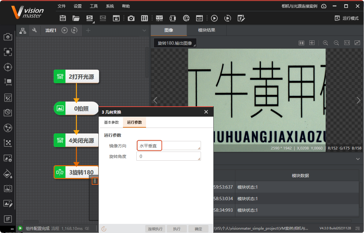Open the sidebar icon below the calculation tools
364x233 pixels.
(x=8, y=112)
